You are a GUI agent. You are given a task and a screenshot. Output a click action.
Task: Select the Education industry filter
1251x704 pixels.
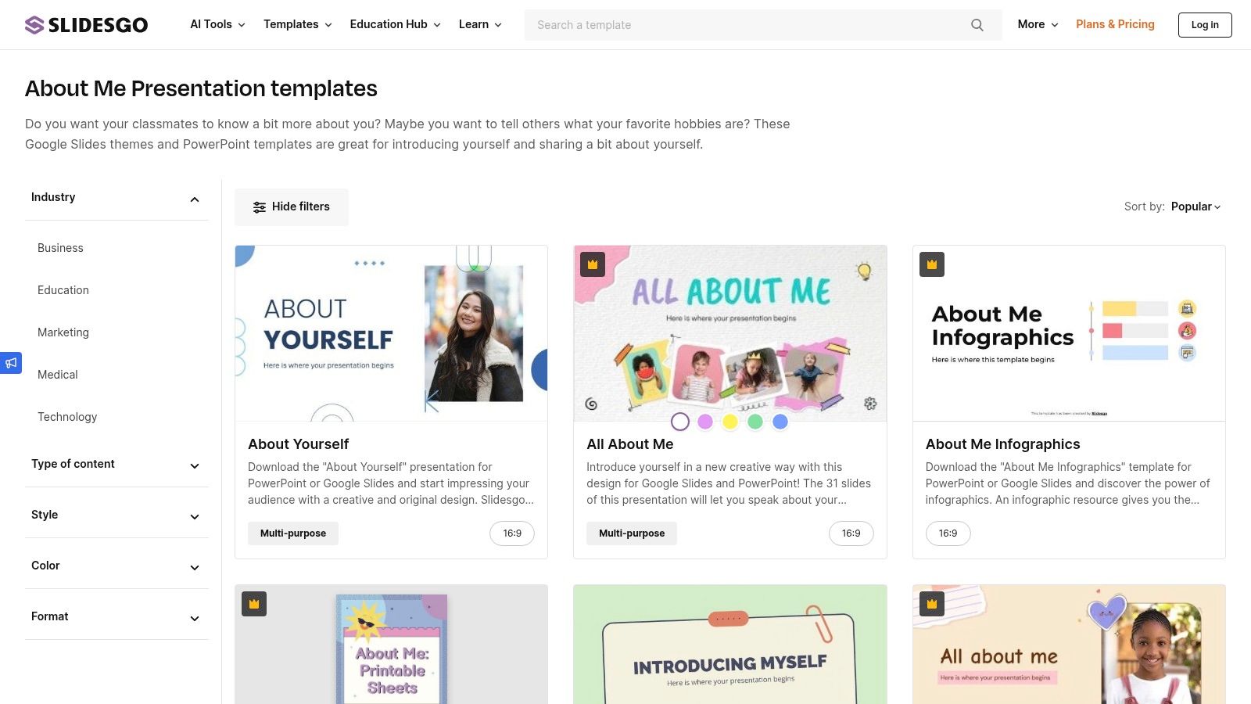point(63,290)
